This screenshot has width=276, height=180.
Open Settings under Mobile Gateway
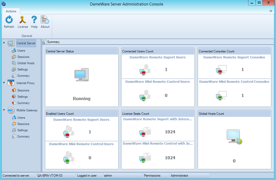(x=22, y=130)
